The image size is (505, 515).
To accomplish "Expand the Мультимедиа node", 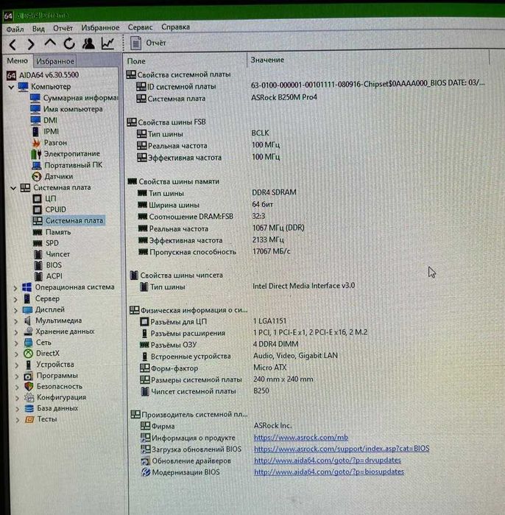I will [15, 321].
